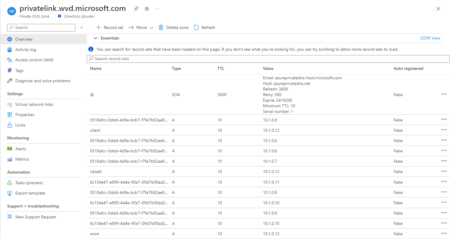Click the Tasks (preview) icon
Image resolution: width=450 pixels, height=239 pixels.
point(10,183)
